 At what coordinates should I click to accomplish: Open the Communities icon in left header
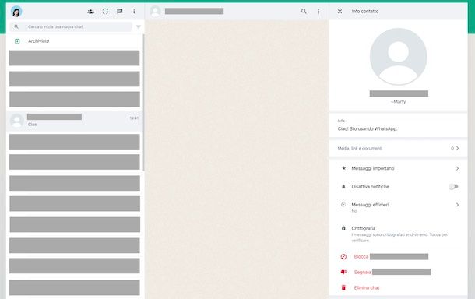click(90, 12)
